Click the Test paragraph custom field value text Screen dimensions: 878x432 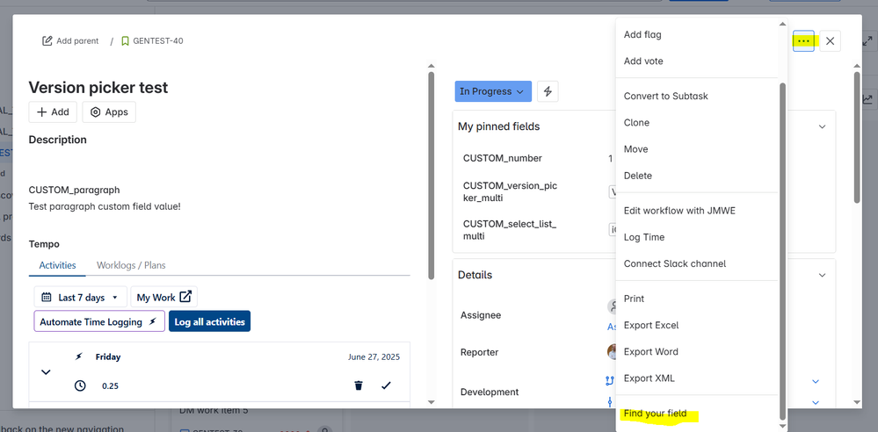105,206
